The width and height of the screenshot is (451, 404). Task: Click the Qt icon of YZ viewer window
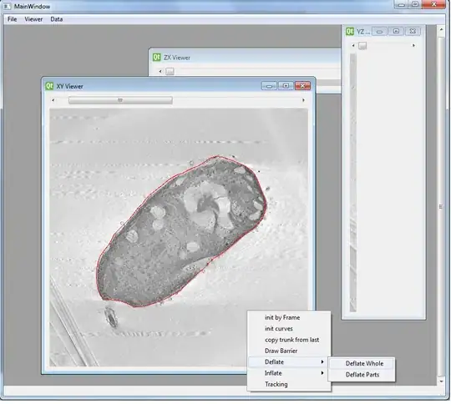pos(350,32)
